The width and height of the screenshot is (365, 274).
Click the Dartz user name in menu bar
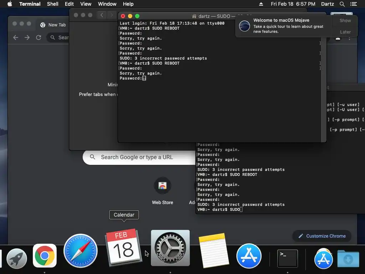click(327, 4)
